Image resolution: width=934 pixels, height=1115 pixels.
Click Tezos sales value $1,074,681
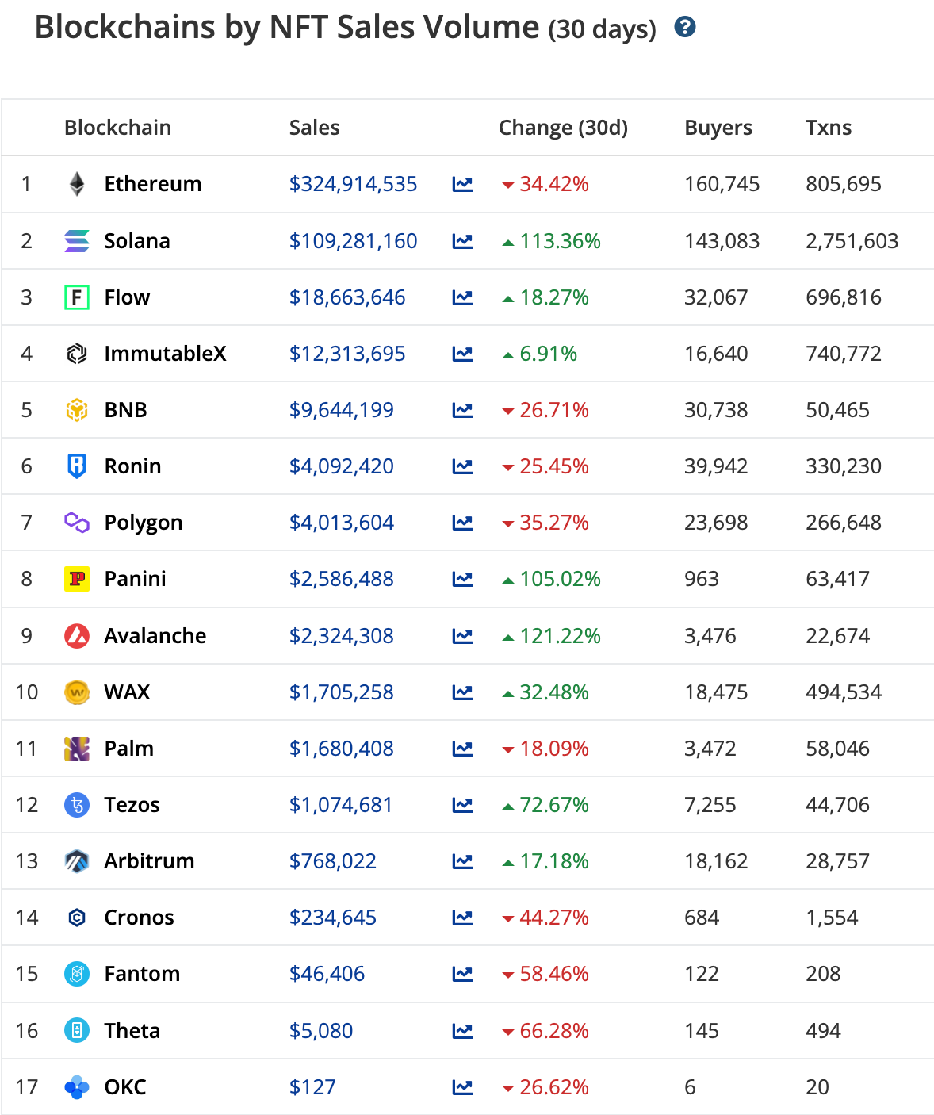(341, 805)
